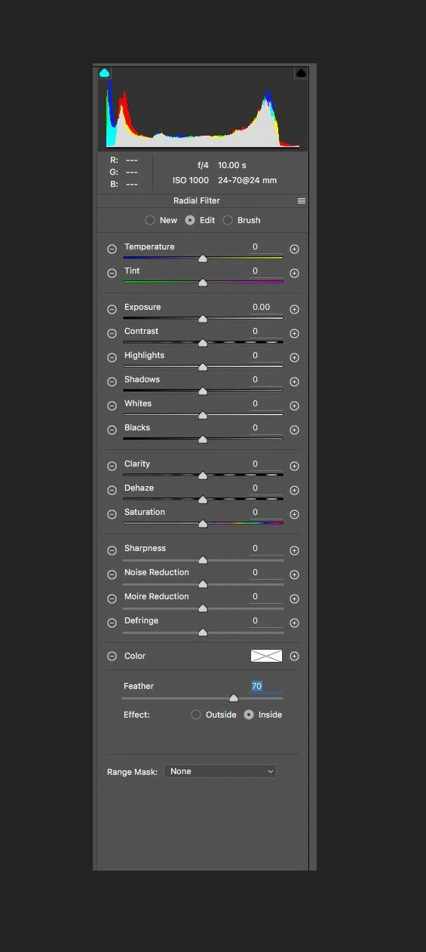Screen dimensions: 426x952
Task: Increase Dehaze with the plus icon
Action: (295, 490)
